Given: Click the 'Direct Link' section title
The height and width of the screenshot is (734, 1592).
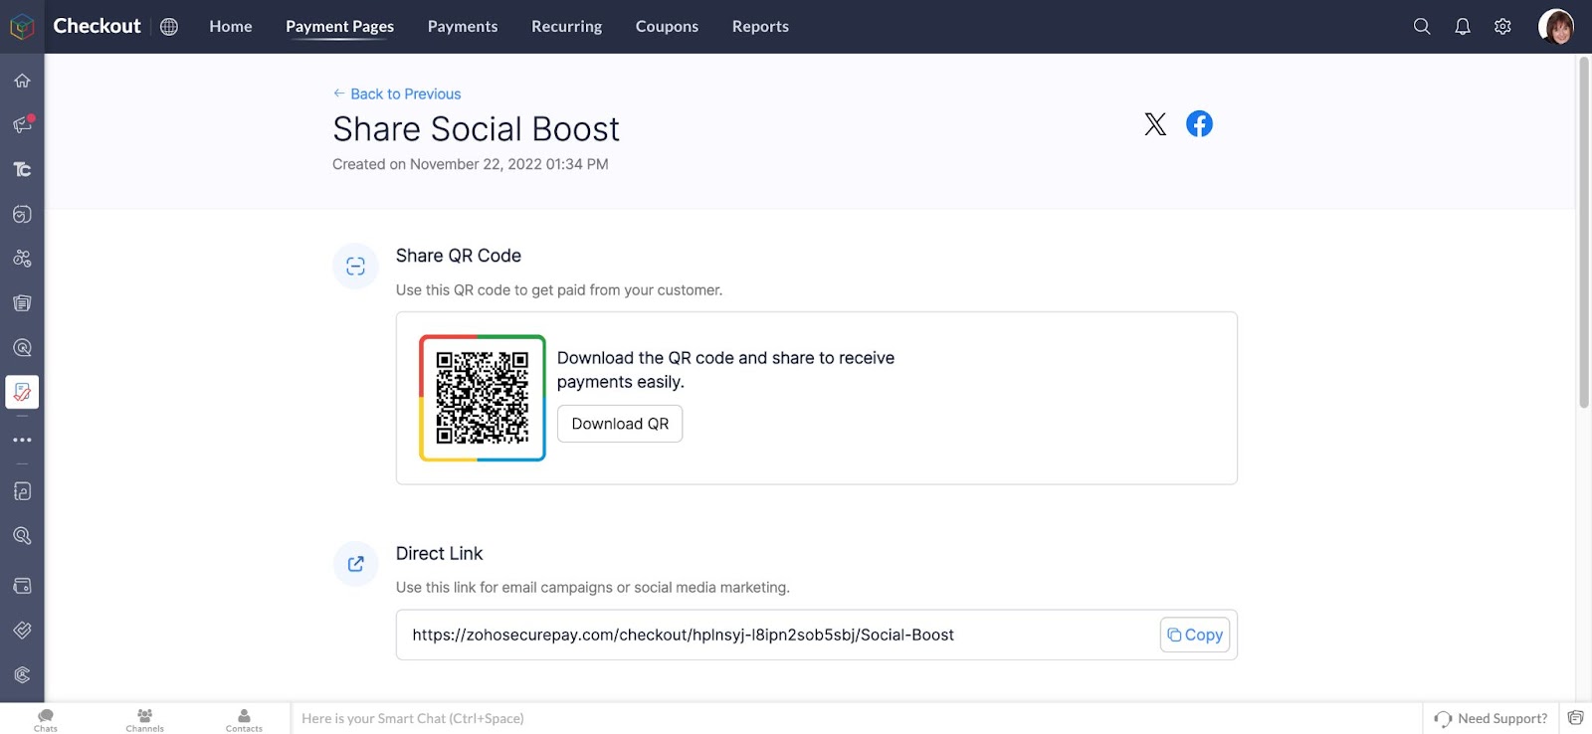Looking at the screenshot, I should (x=439, y=553).
